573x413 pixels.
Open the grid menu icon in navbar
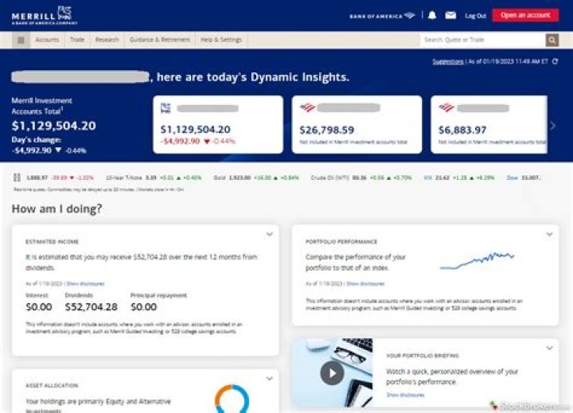21,40
